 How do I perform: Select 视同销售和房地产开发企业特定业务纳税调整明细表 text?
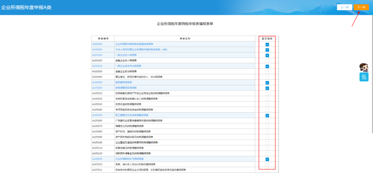143,93
